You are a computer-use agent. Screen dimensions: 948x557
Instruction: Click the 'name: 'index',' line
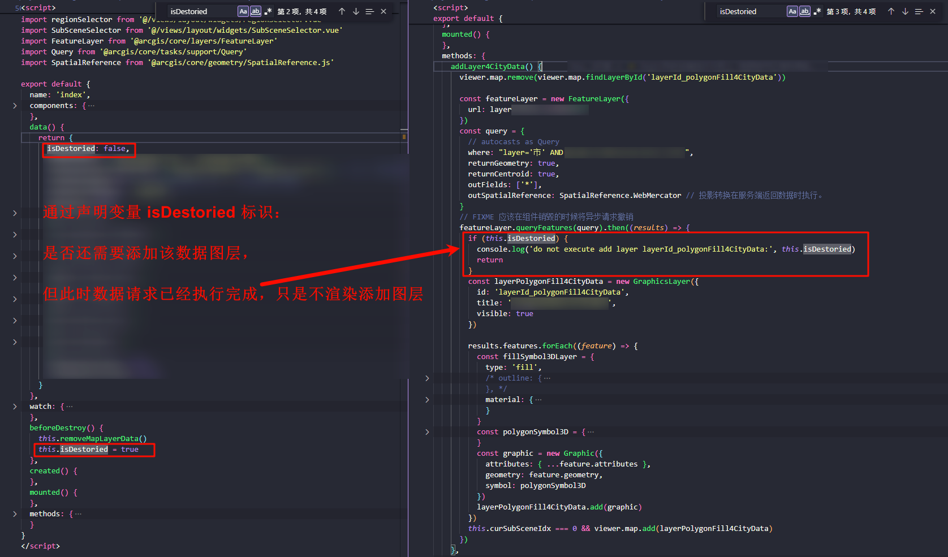tap(59, 95)
